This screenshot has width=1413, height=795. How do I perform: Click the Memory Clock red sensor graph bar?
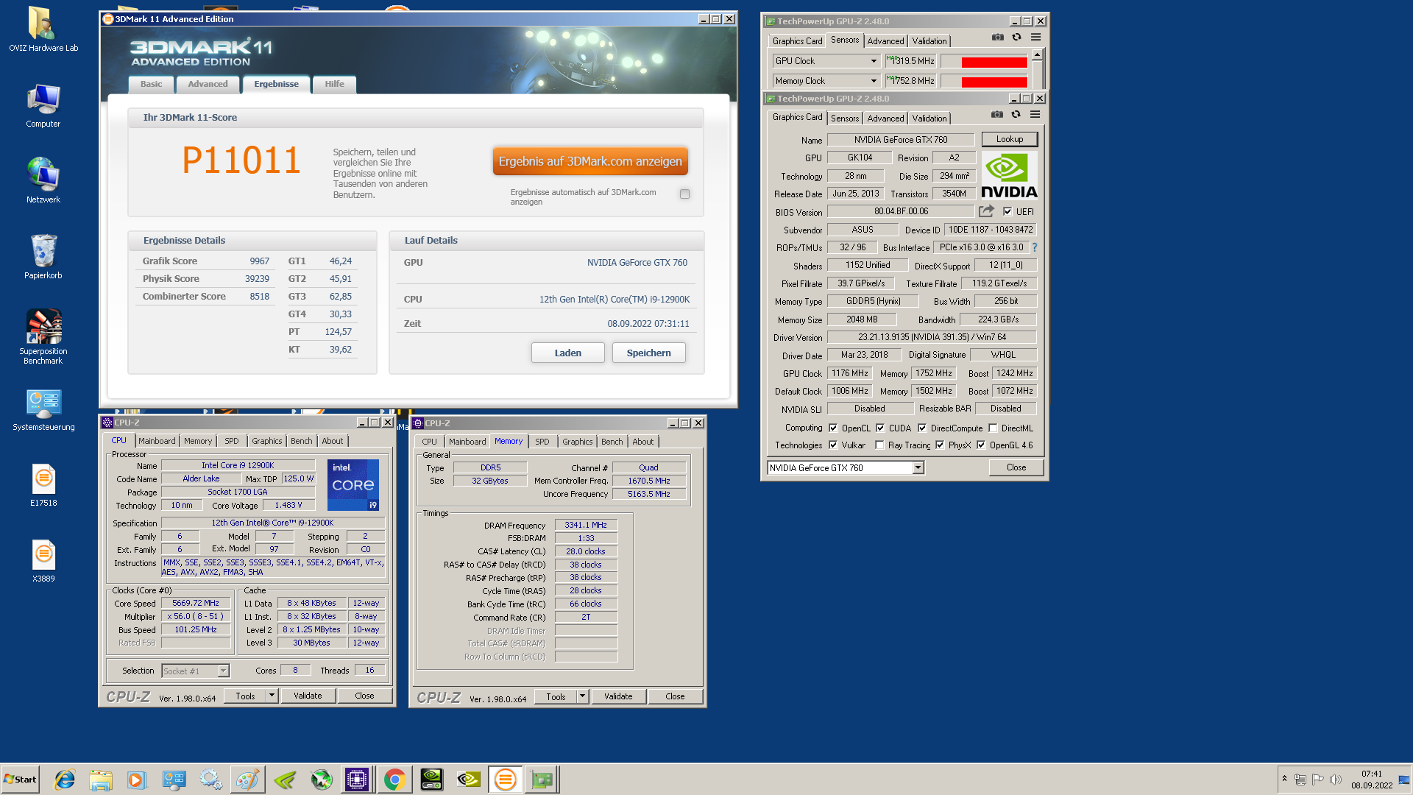tap(994, 82)
